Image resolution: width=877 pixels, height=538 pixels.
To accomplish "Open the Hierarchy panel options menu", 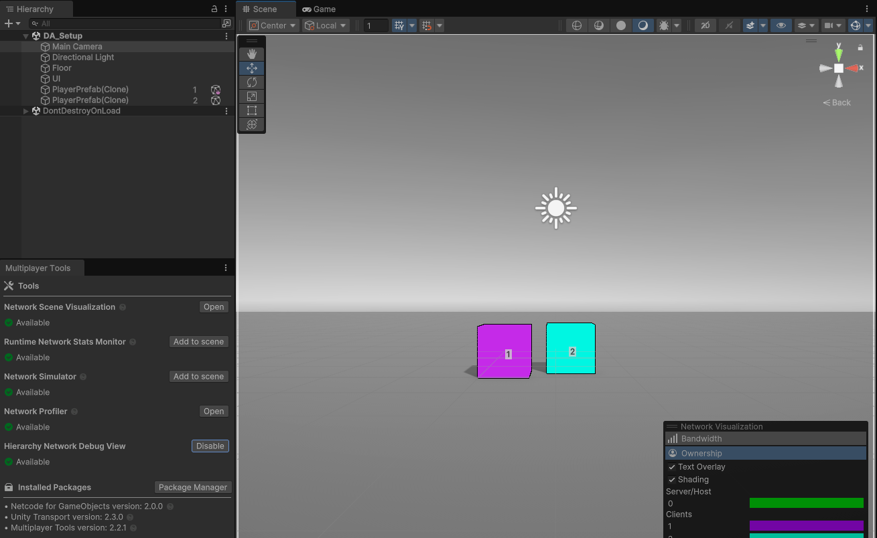I will (226, 9).
